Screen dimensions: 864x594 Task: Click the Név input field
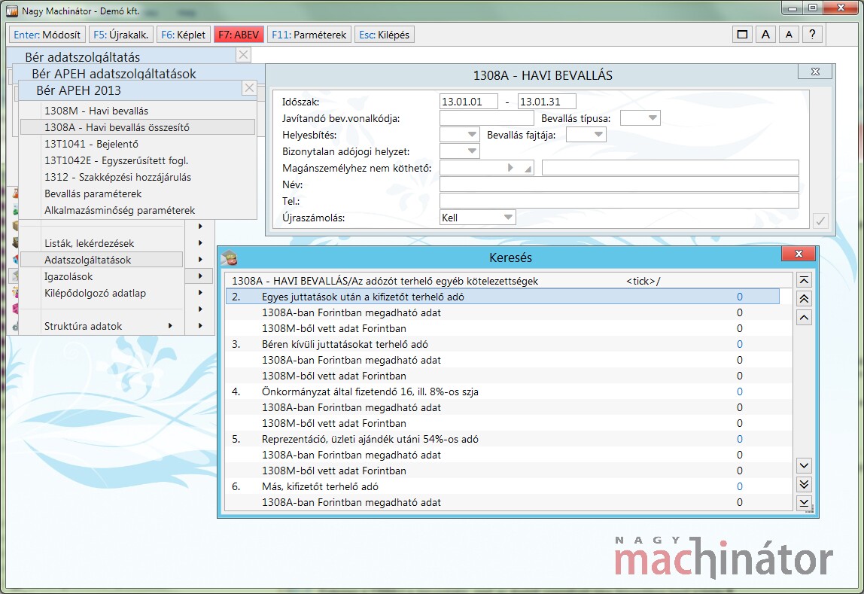click(619, 184)
